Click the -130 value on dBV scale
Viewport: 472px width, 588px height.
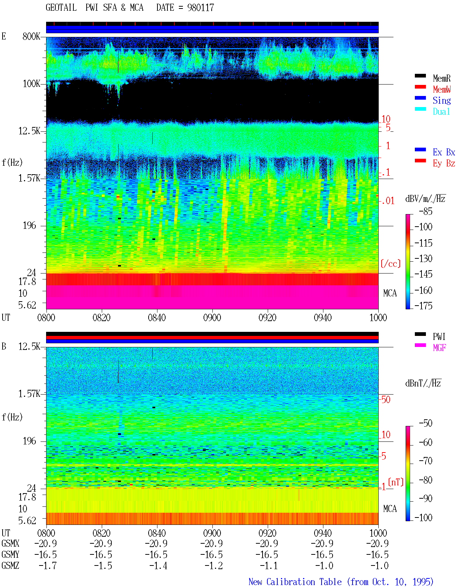423,259
